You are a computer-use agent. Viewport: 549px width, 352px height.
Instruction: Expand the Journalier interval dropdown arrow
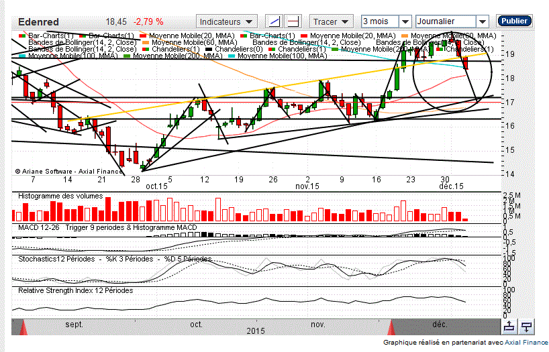[x=483, y=21]
